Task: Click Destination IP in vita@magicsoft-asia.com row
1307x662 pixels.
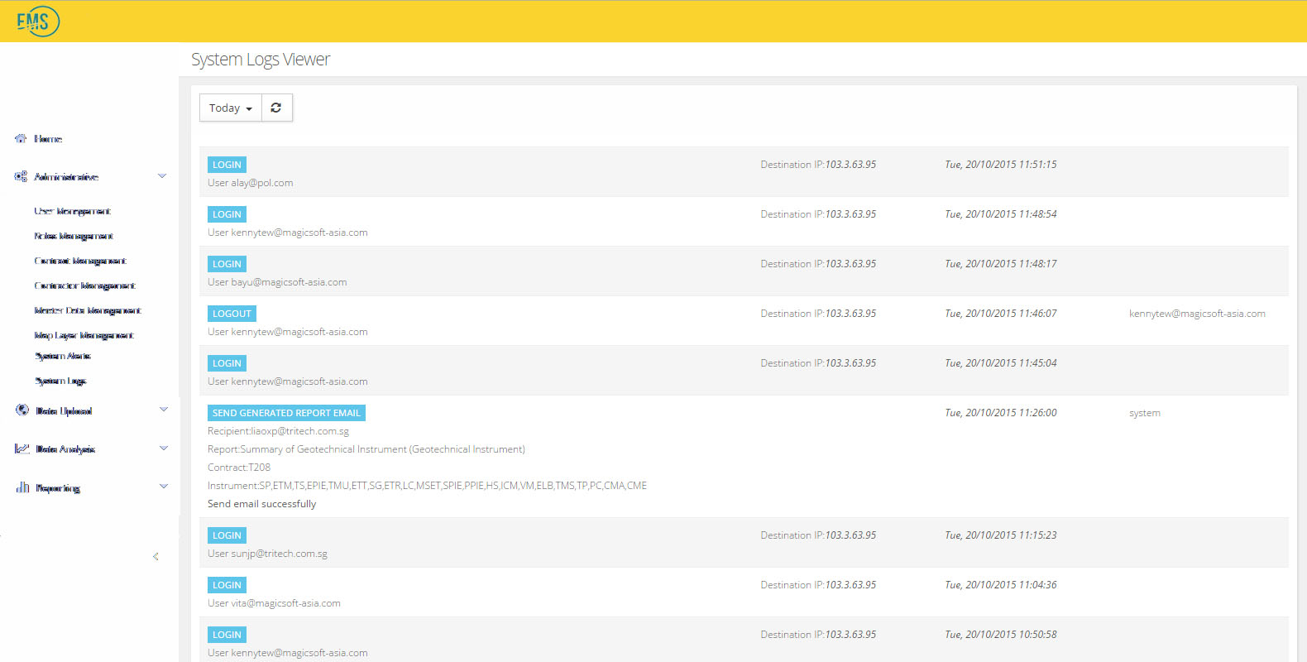Action: click(818, 585)
